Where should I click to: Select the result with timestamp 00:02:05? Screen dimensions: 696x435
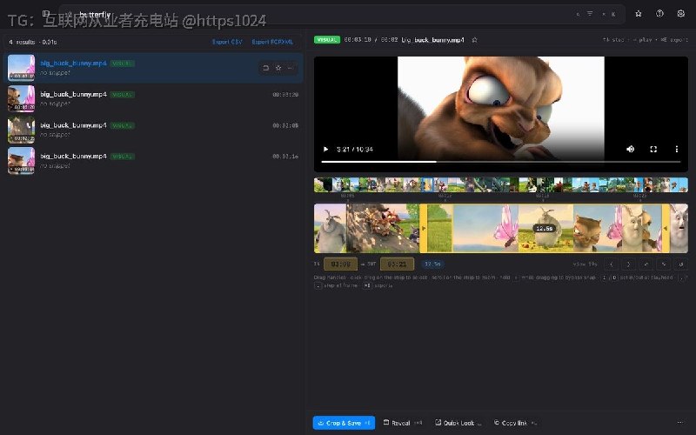(x=153, y=130)
